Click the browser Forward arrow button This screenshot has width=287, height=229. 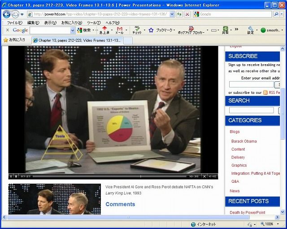click(15, 14)
